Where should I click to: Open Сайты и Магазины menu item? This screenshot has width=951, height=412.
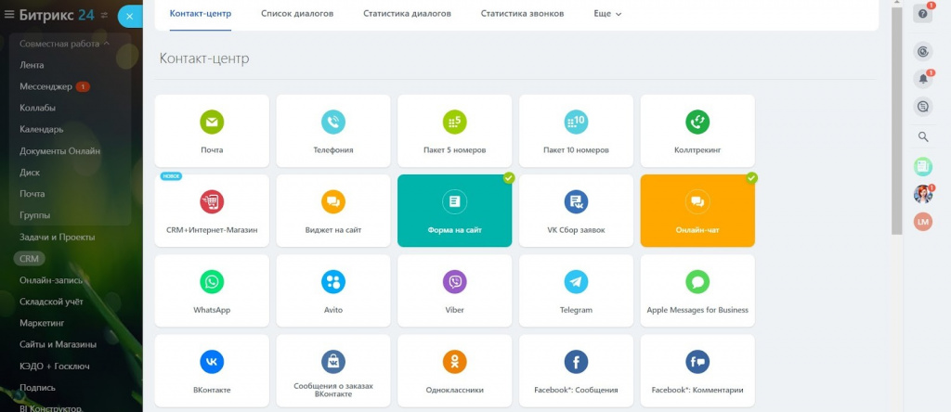[x=59, y=344]
